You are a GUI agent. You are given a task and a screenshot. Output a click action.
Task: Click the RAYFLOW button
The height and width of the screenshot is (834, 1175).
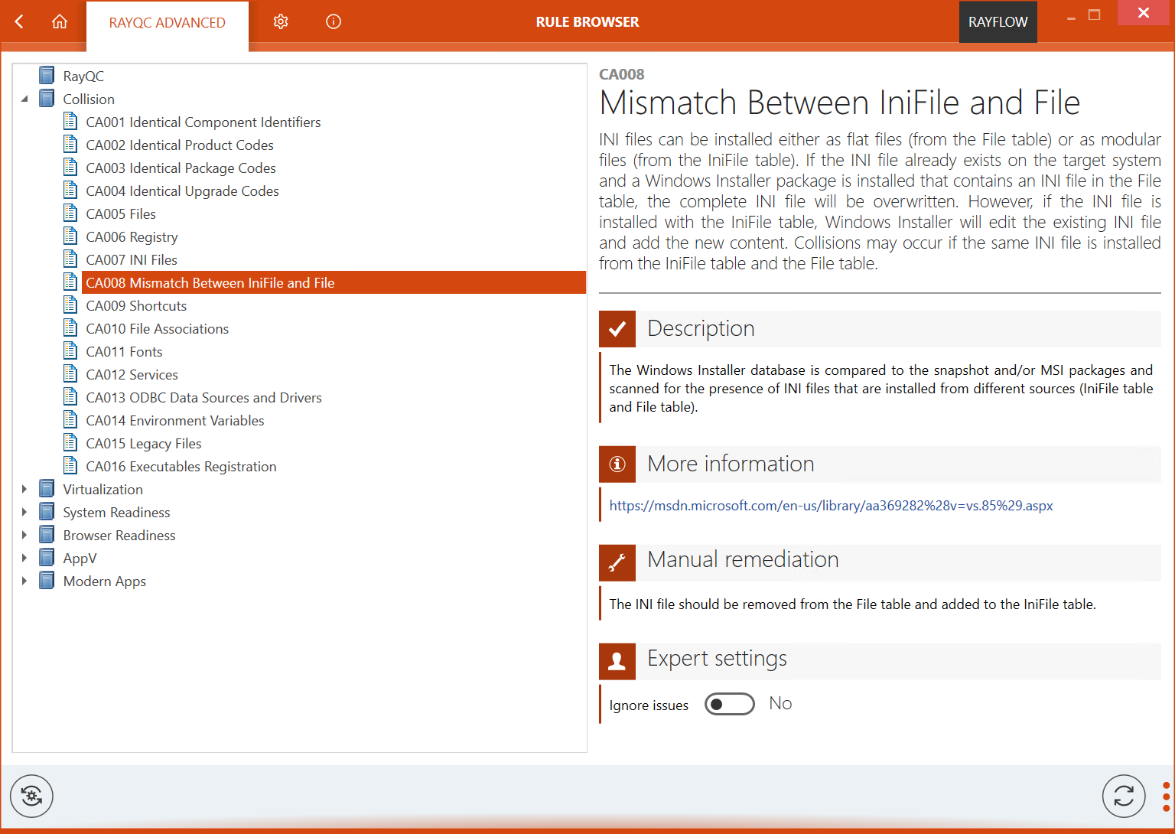tap(998, 22)
